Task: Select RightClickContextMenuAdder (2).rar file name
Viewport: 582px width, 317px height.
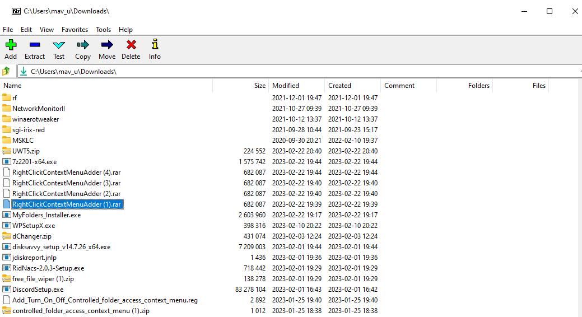Action: [x=67, y=193]
